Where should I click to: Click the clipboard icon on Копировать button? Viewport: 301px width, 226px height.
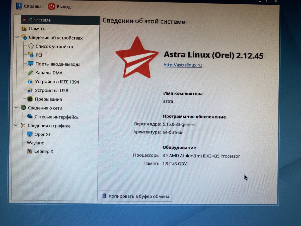(x=104, y=196)
